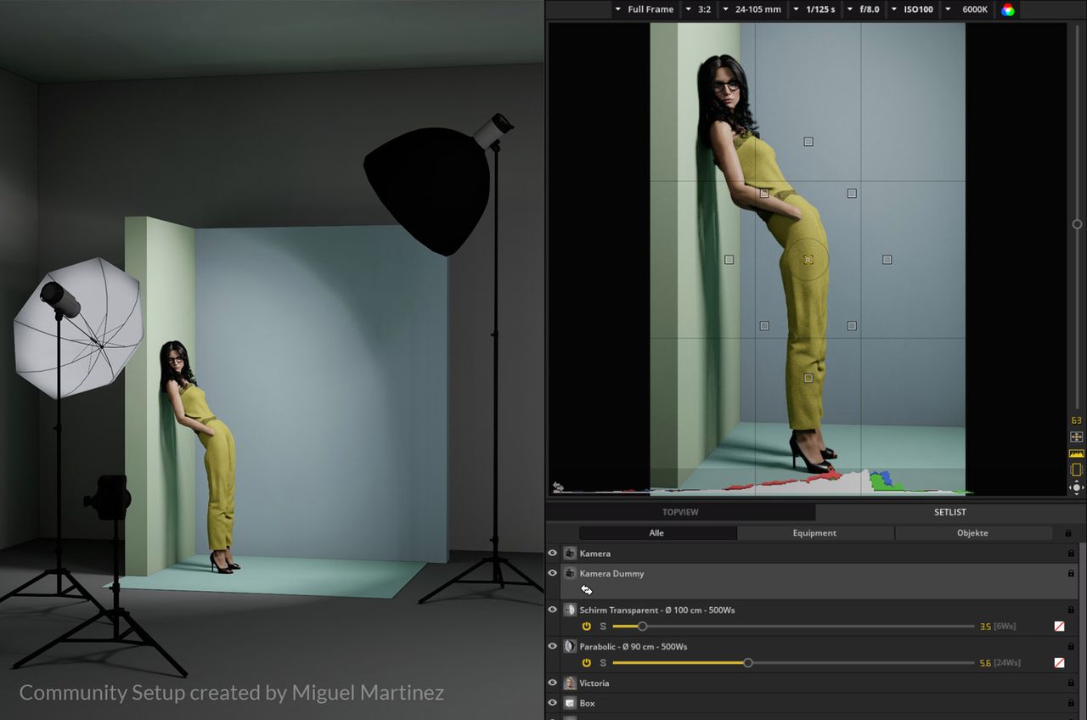The height and width of the screenshot is (720, 1087).
Task: Lock the Kamera Dummy item
Action: point(1071,574)
